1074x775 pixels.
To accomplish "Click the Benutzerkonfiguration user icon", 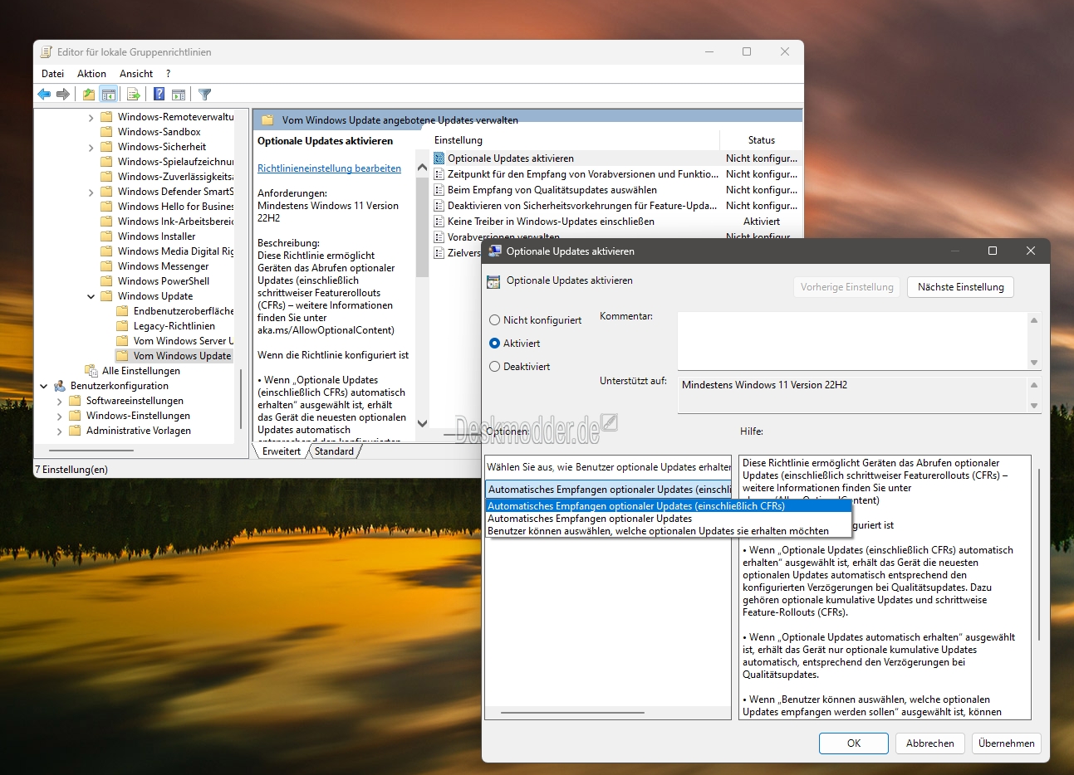I will [59, 386].
